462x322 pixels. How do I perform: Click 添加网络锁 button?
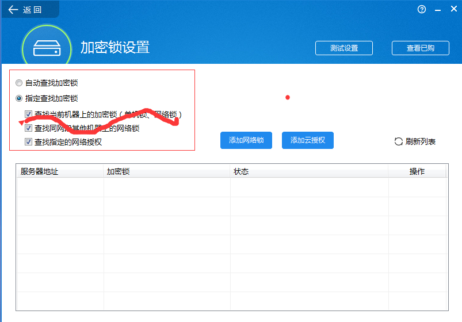(x=246, y=140)
